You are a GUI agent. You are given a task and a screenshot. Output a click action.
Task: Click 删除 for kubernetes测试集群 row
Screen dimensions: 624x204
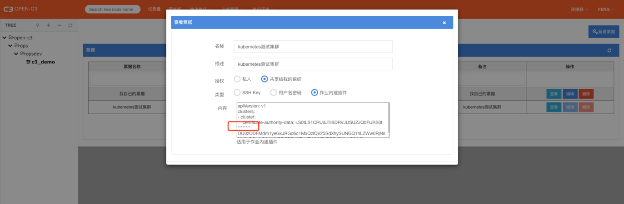[x=586, y=107]
